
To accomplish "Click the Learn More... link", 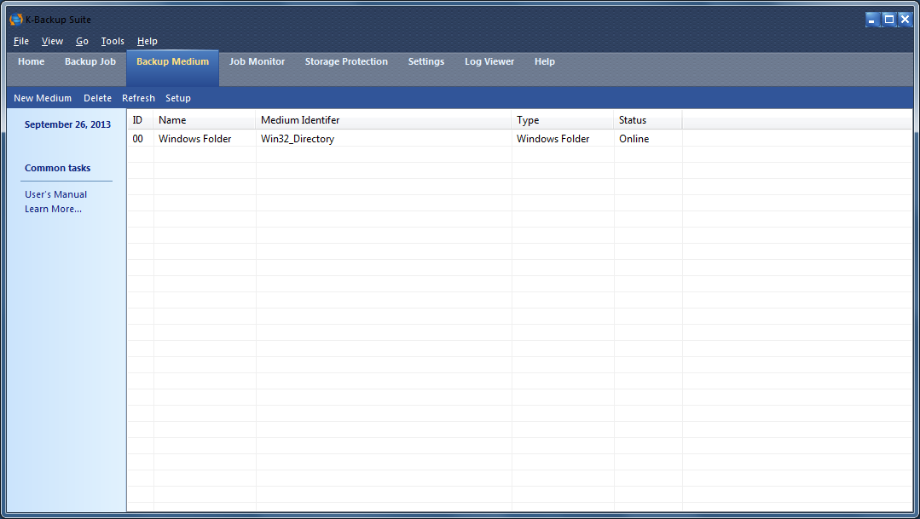I will pos(54,209).
